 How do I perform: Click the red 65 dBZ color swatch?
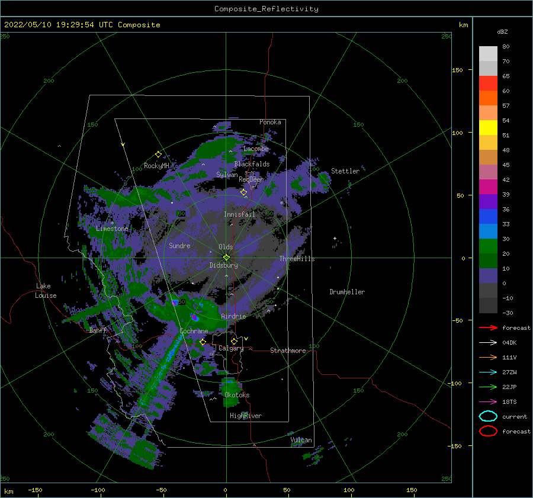coord(488,83)
